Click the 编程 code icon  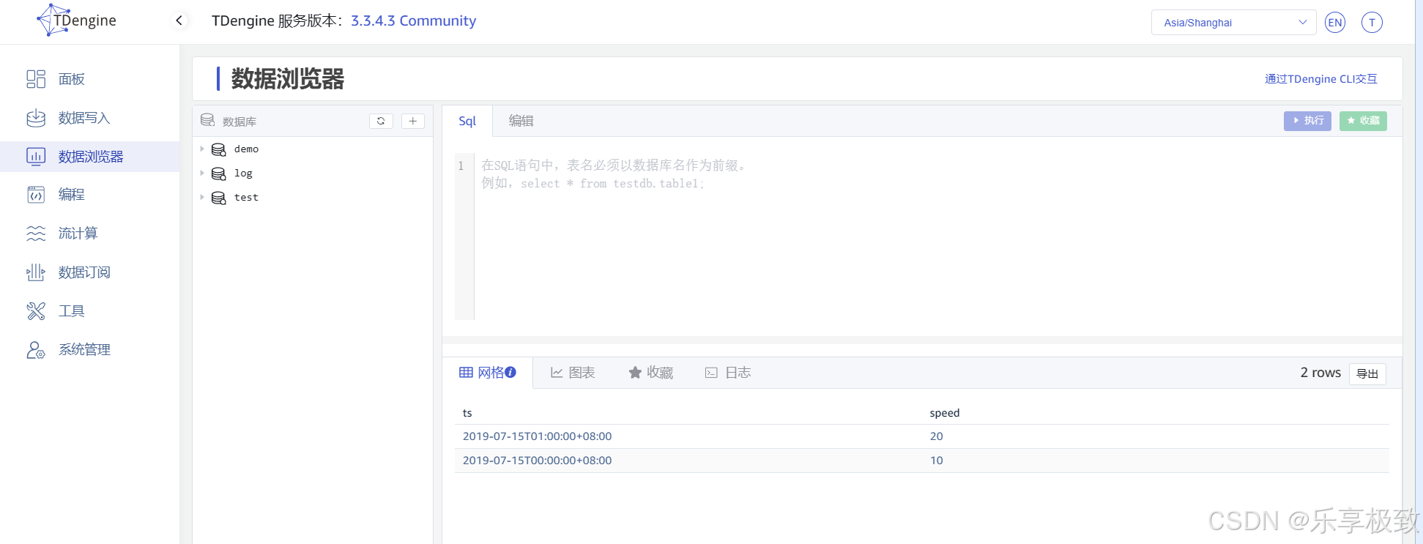click(x=36, y=195)
